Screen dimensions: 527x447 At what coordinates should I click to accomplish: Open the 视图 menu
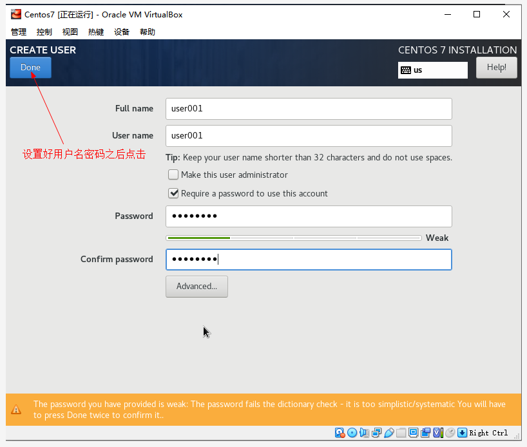click(70, 32)
